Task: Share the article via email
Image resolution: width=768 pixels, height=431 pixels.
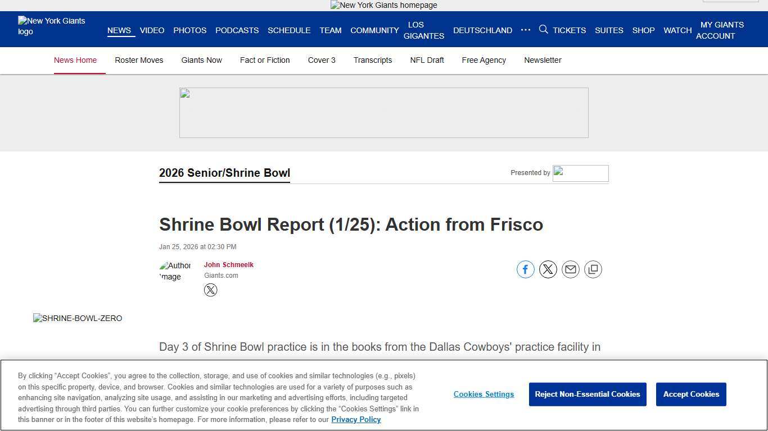Action: pos(570,269)
